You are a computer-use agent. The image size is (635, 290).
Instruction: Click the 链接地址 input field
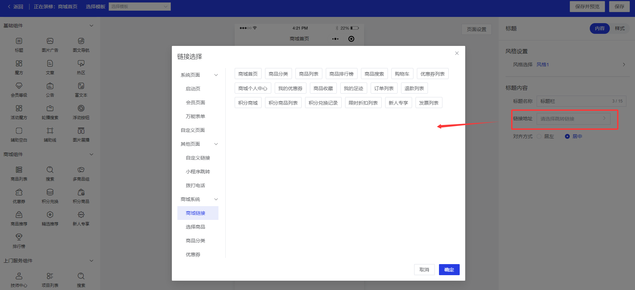pos(573,119)
